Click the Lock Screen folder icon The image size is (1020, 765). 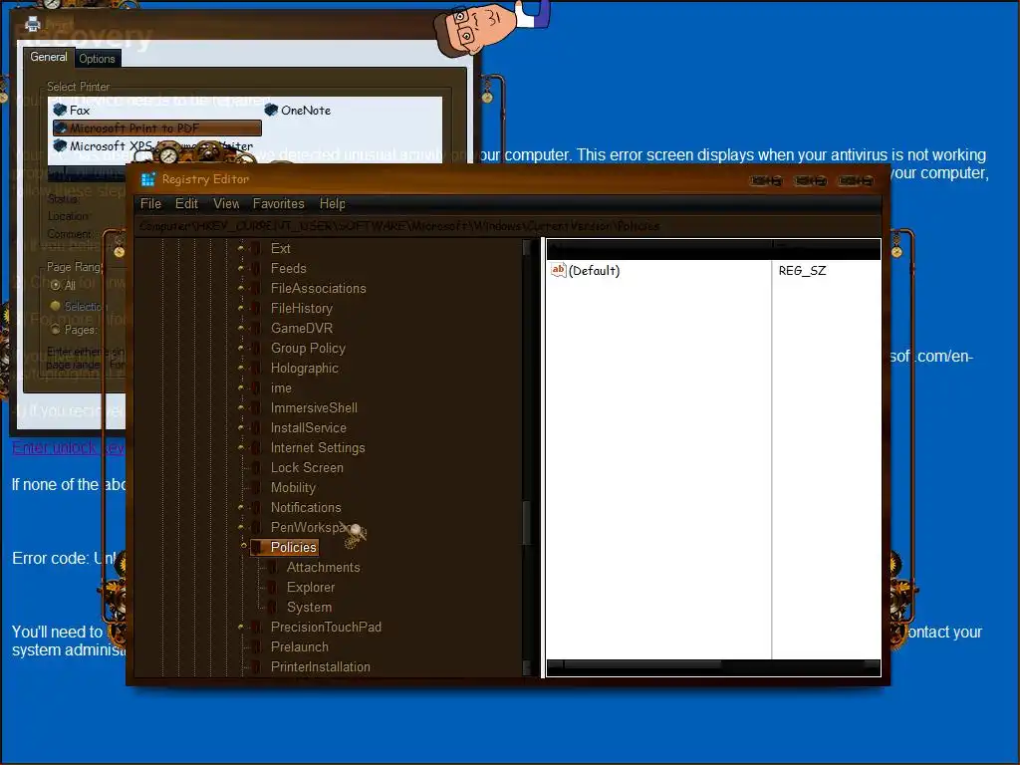coord(256,468)
